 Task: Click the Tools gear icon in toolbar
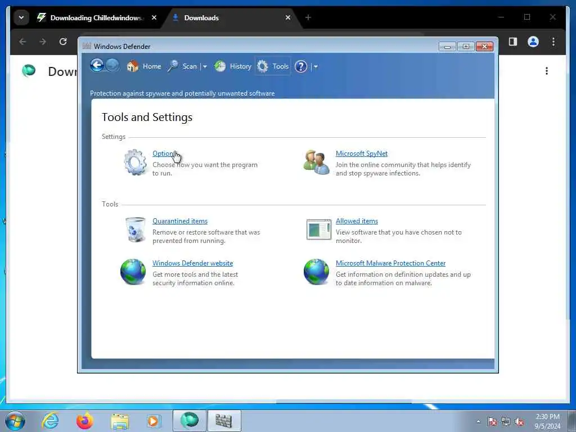point(262,66)
